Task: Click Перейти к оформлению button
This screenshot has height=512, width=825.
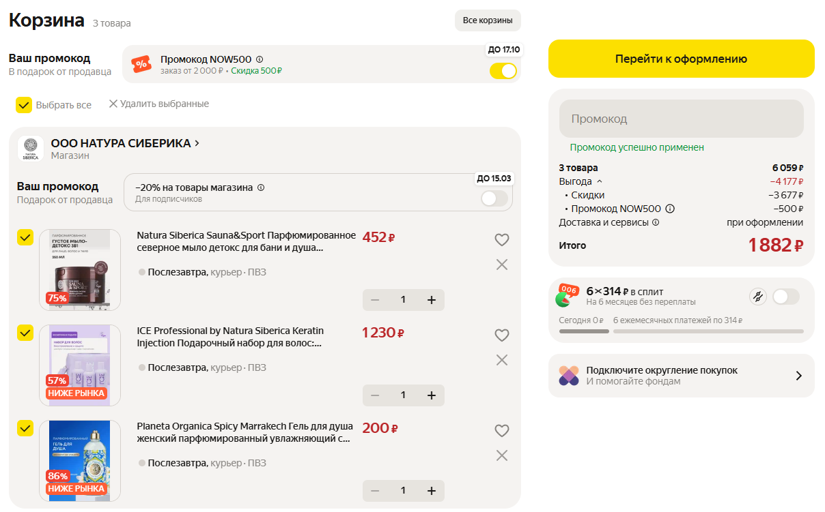Action: point(681,59)
